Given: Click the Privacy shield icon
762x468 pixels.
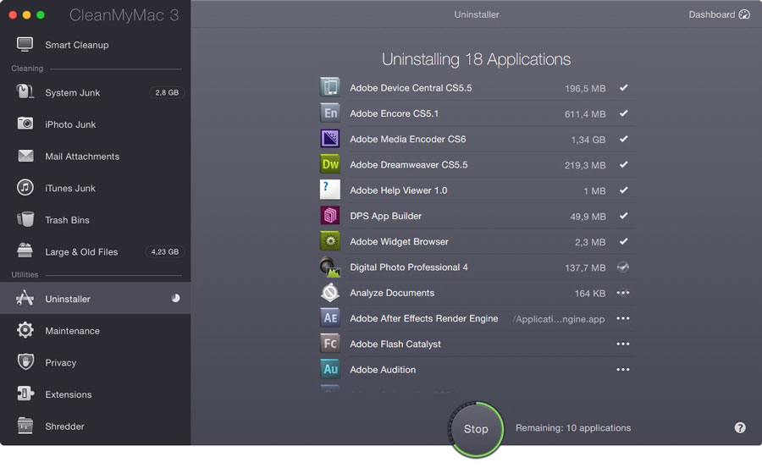Looking at the screenshot, I should pyautogui.click(x=25, y=362).
